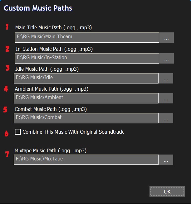Image resolution: width=191 pixels, height=205 pixels.
Task: Click the Combine This Music checkbox label text
Action: [x=73, y=132]
